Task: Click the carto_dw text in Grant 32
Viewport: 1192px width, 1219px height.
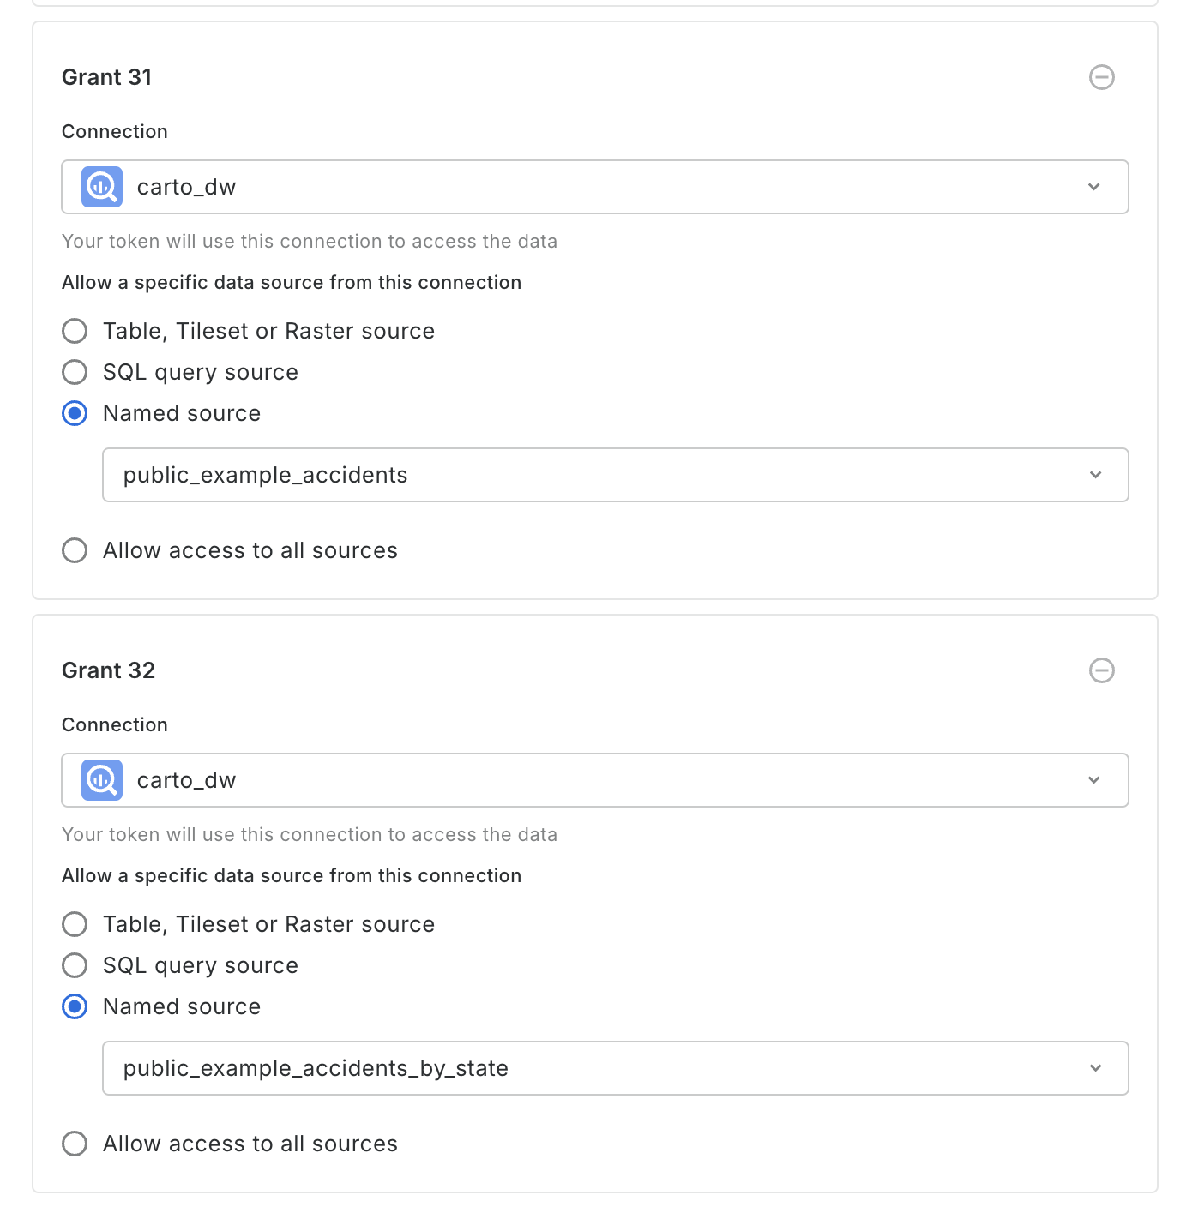Action: (x=186, y=780)
